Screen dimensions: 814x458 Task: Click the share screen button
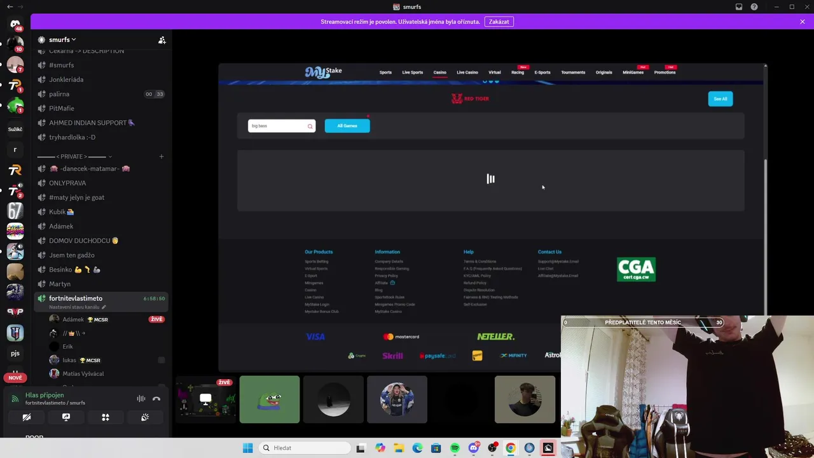[x=66, y=417]
